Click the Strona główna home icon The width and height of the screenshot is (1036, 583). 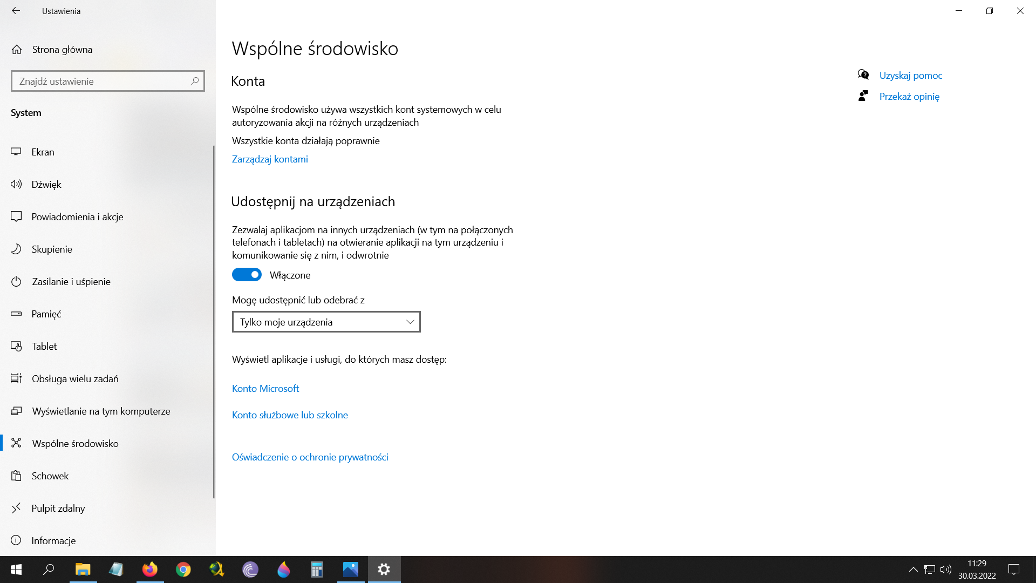click(x=17, y=50)
